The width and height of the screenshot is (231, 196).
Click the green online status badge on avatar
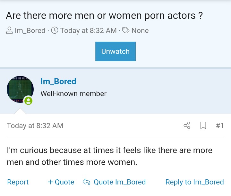(x=28, y=101)
